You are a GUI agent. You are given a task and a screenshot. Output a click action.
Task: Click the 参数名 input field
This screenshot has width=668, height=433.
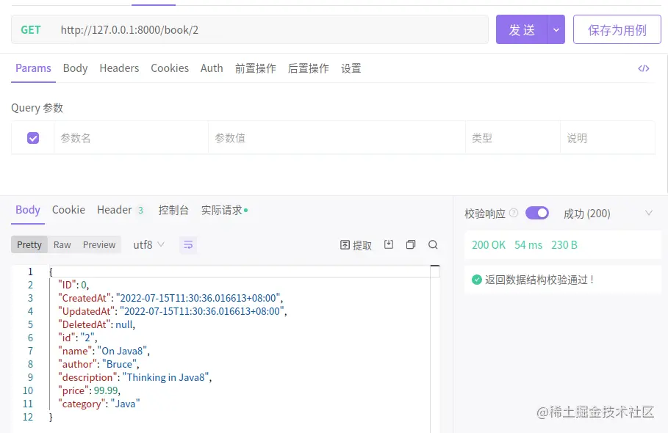point(132,138)
